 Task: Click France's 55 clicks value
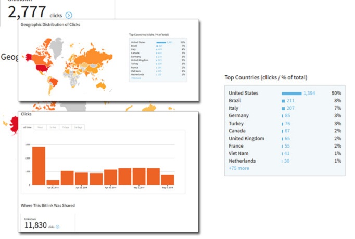[x=287, y=146]
